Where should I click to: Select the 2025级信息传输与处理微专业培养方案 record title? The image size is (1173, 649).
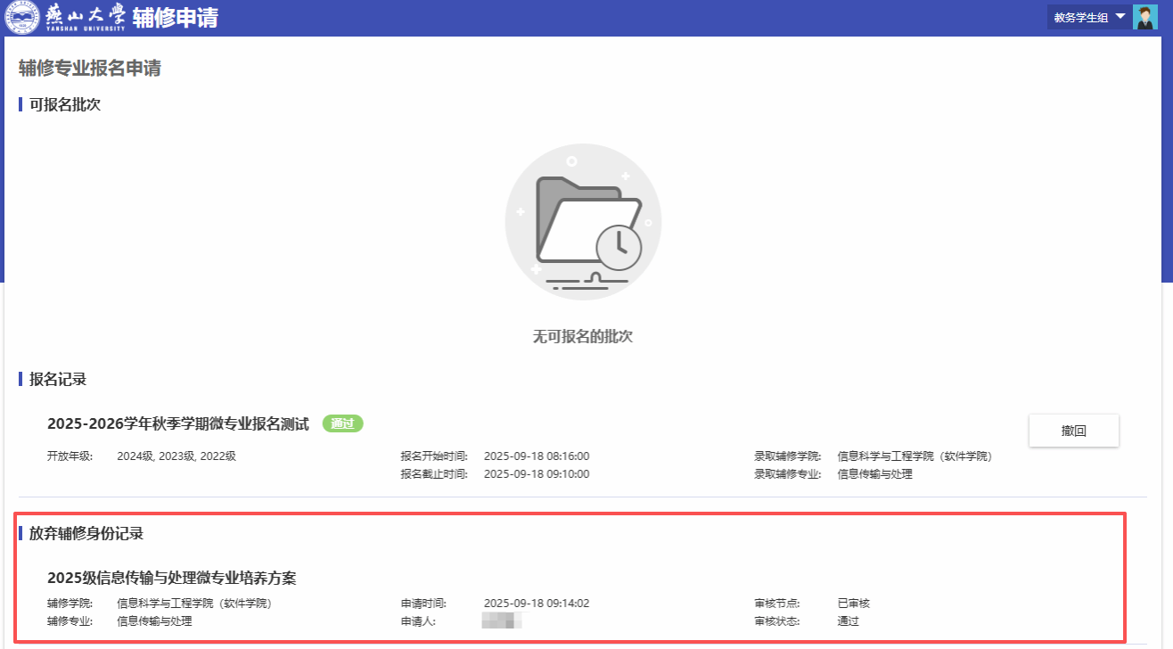(172, 579)
